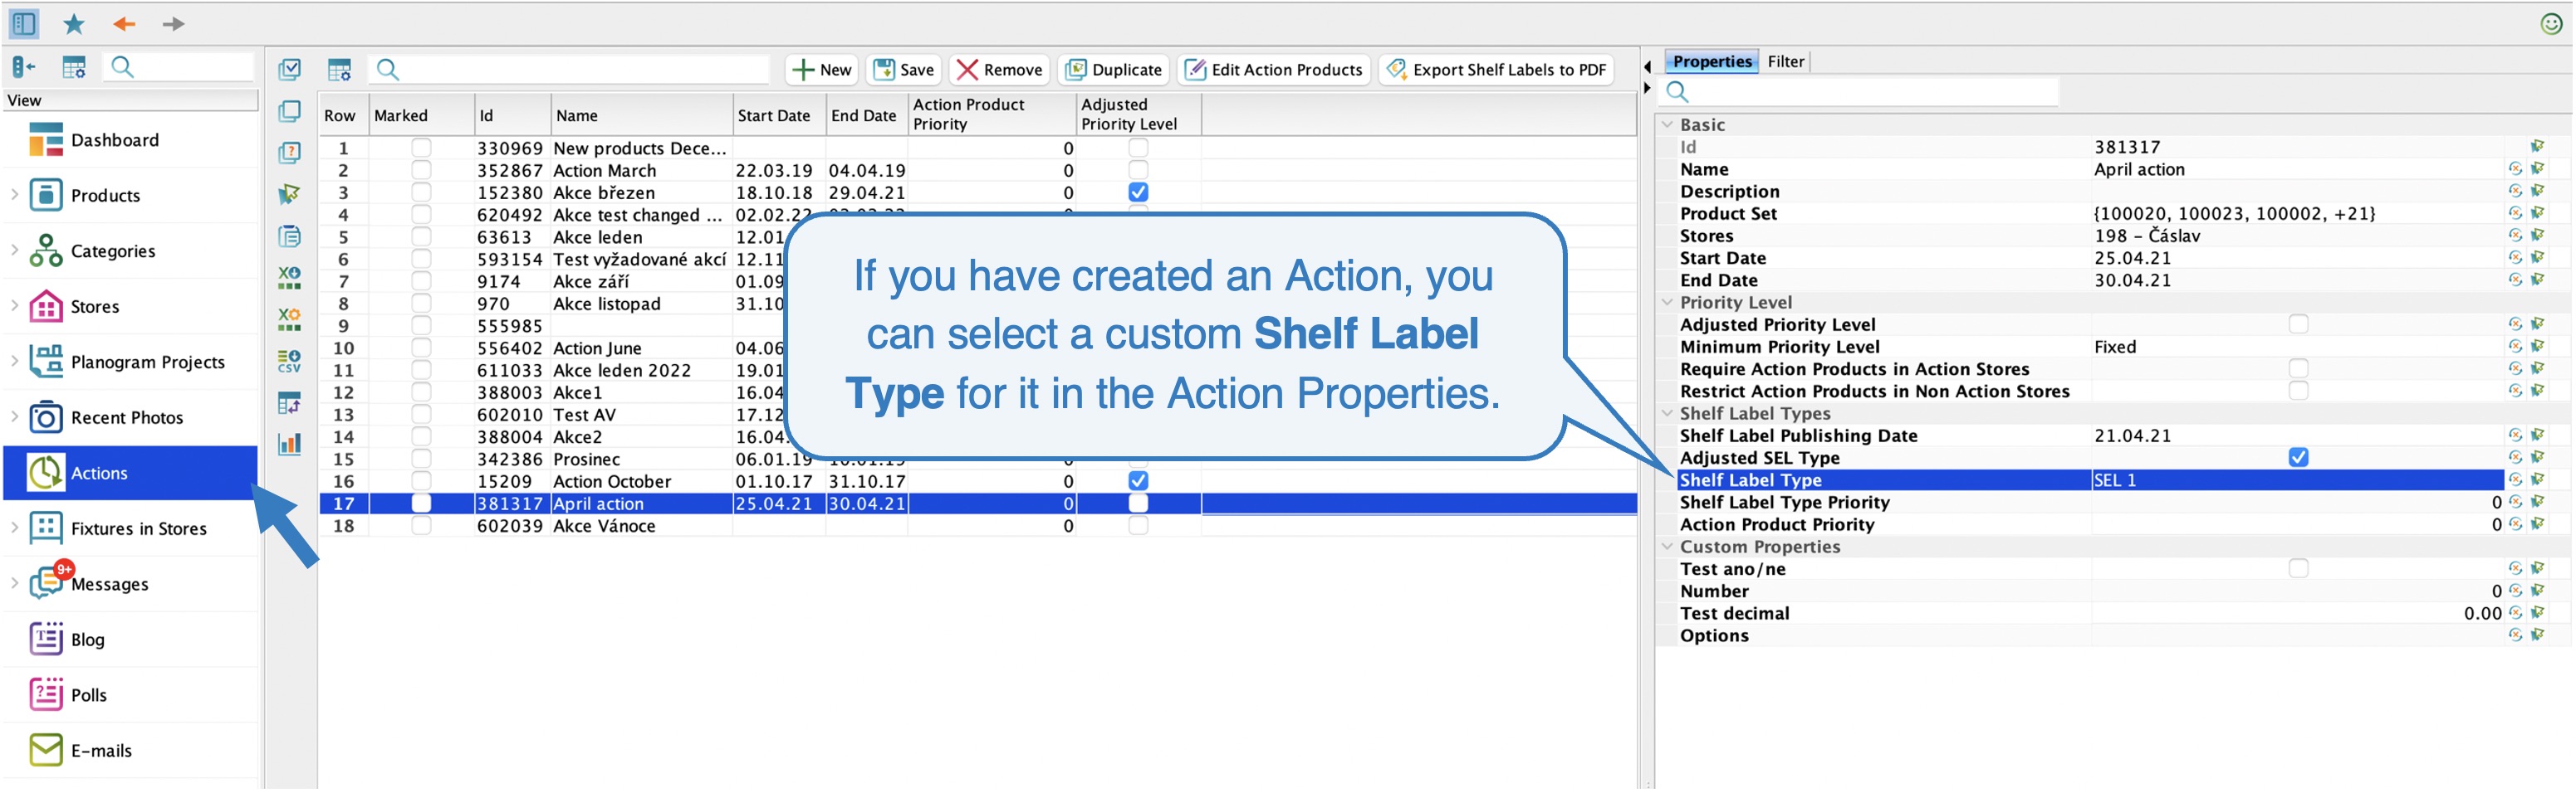This screenshot has height=793, width=2576.
Task: Select Actions in the sidebar
Action: pos(130,474)
